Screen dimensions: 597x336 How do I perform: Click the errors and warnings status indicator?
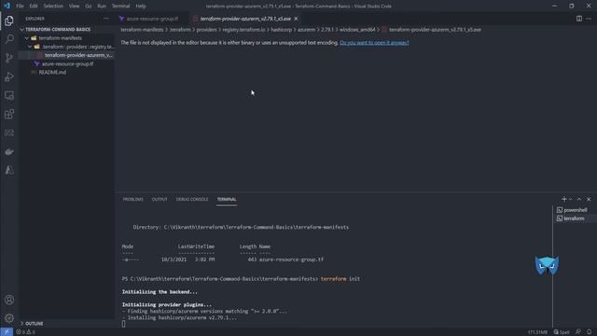point(25,332)
